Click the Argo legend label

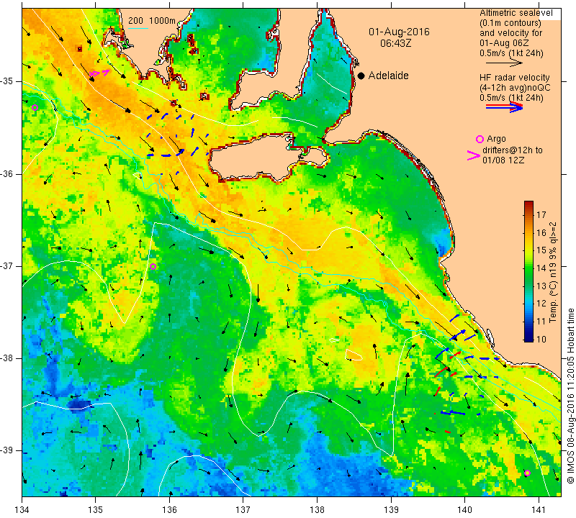[496, 139]
